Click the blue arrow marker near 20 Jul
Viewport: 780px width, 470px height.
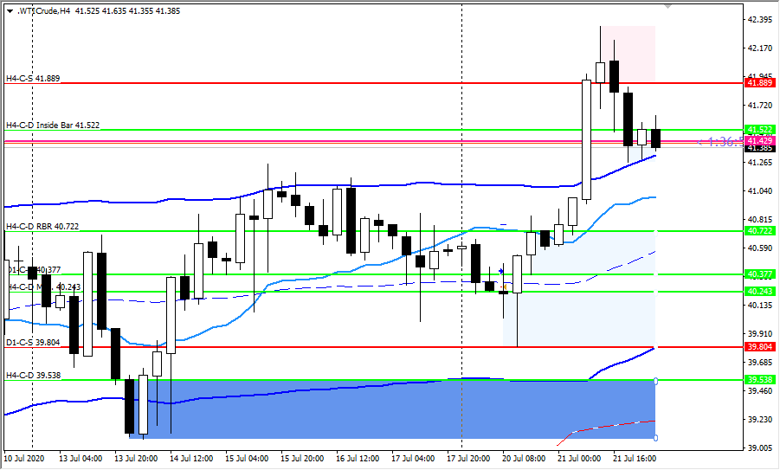click(x=501, y=271)
